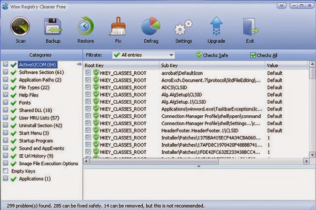Enable the Empty Keys checkbox

click(x=6, y=171)
